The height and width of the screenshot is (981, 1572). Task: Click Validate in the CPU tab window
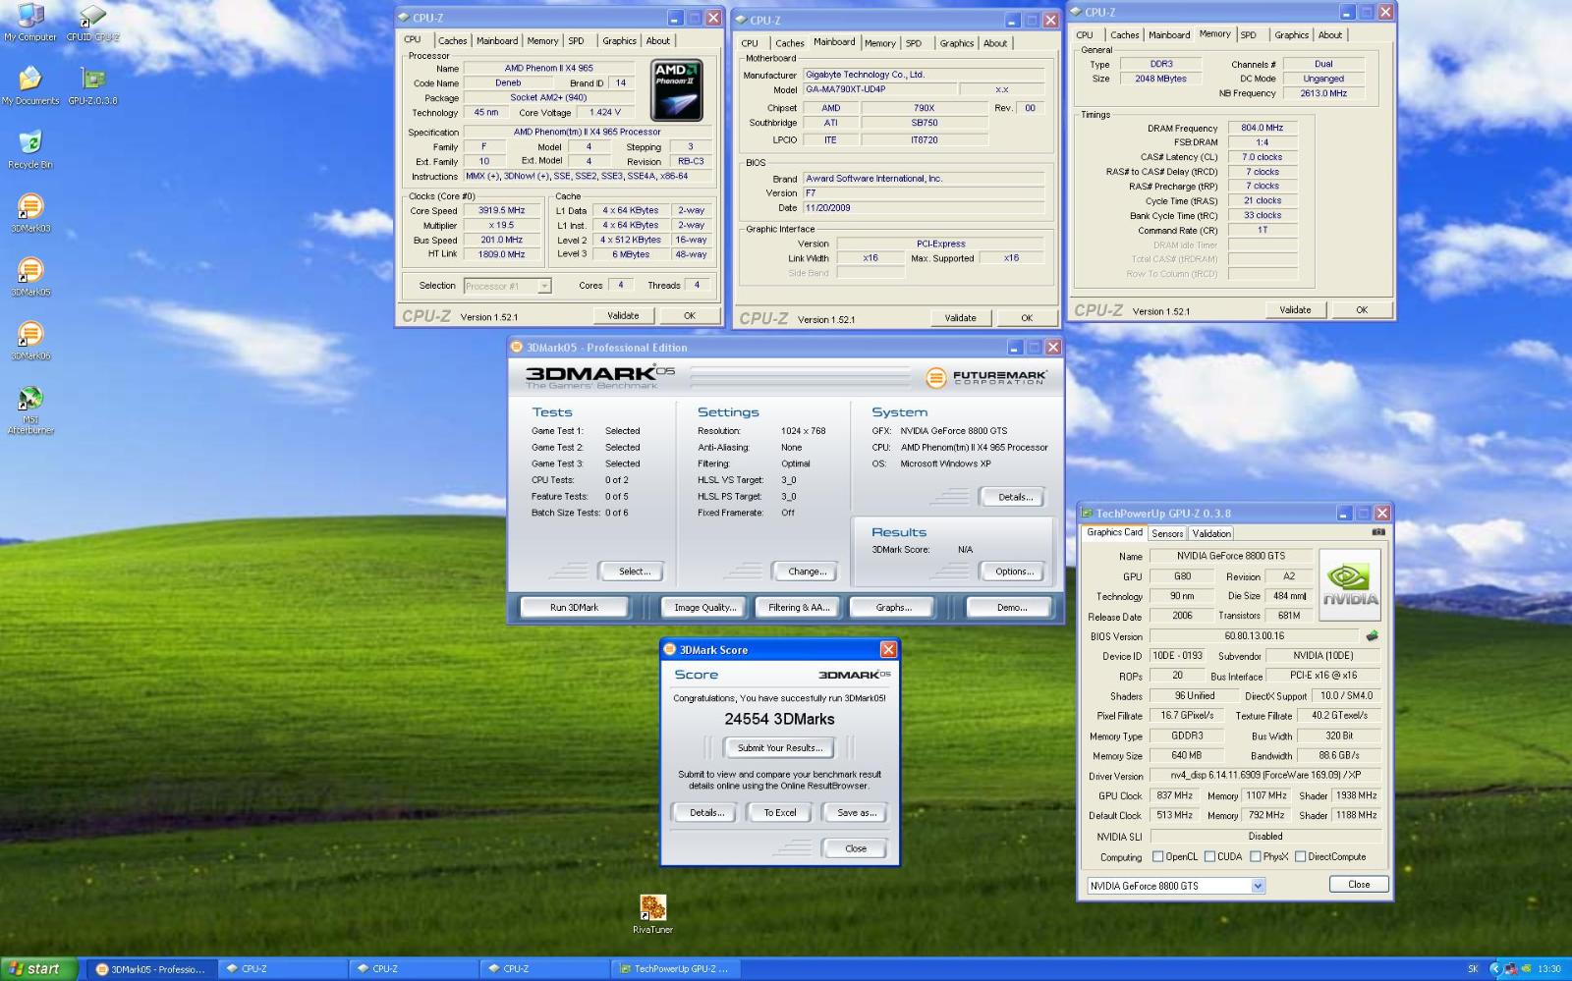click(623, 315)
